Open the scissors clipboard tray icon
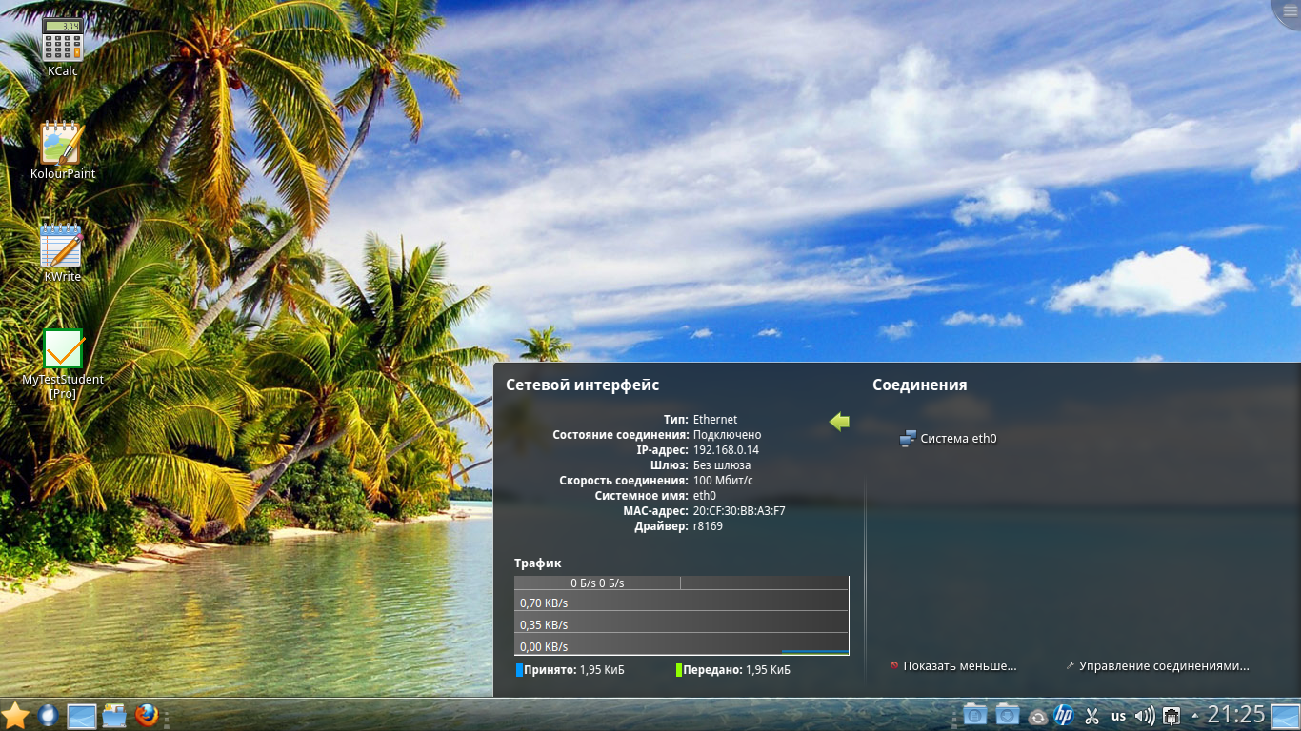 1092,716
